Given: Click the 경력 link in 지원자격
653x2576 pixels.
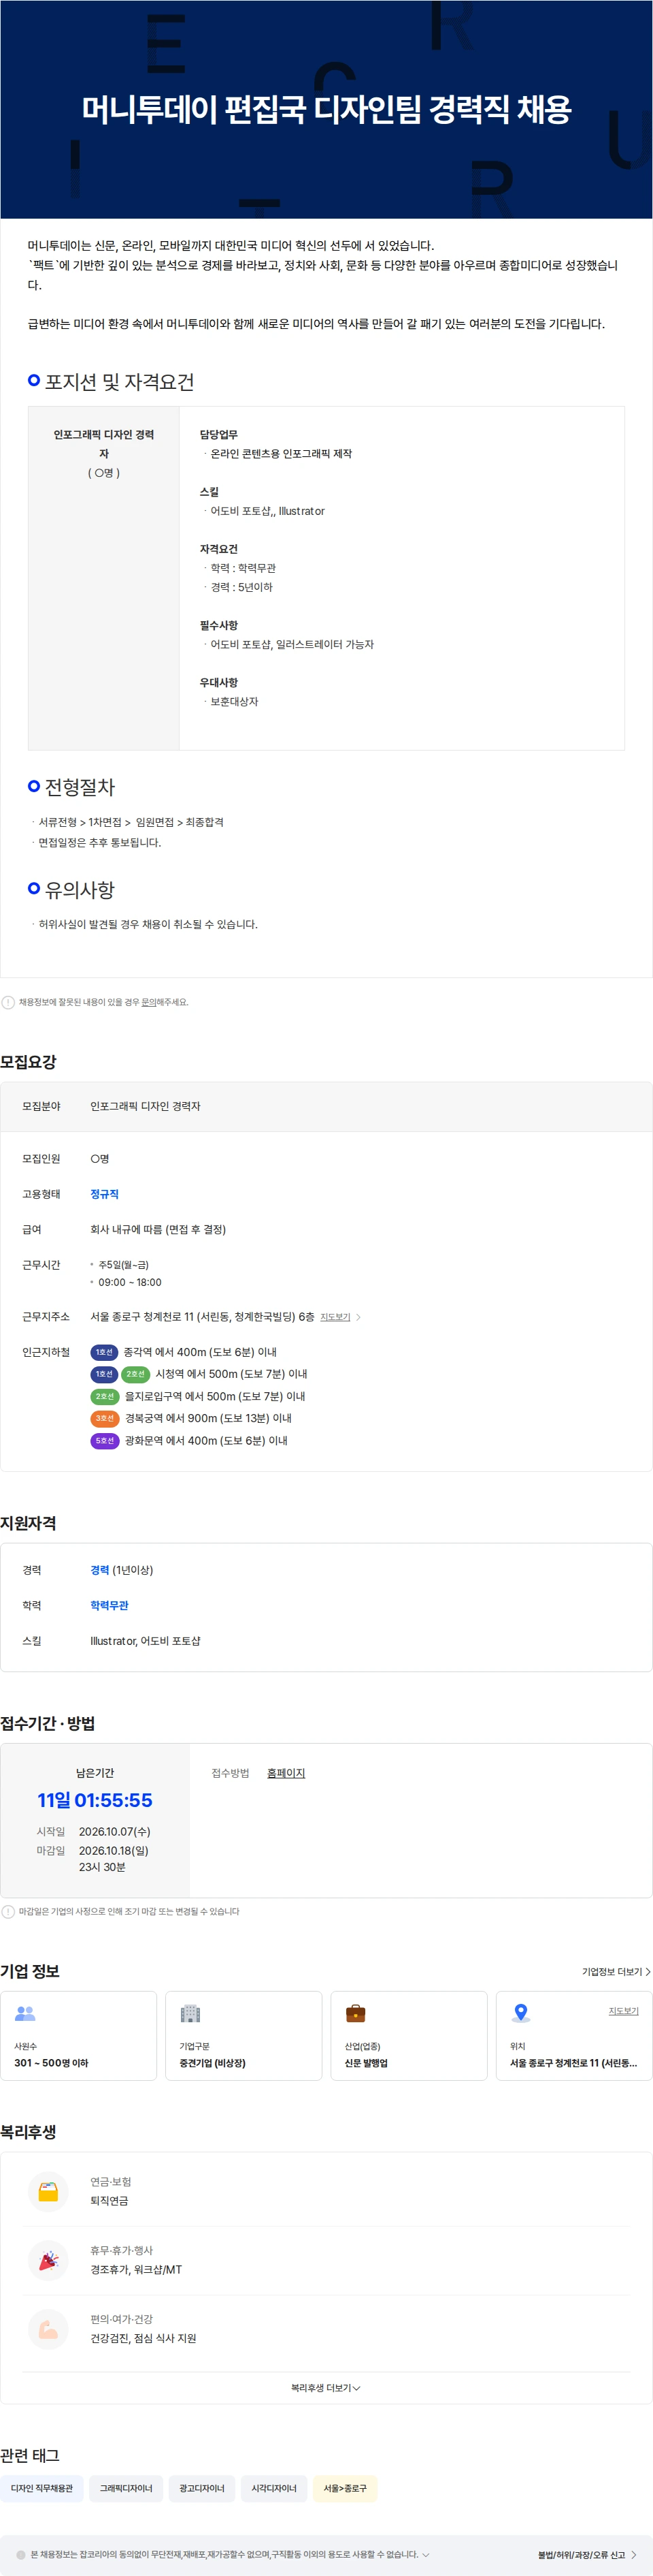Looking at the screenshot, I should [99, 1570].
